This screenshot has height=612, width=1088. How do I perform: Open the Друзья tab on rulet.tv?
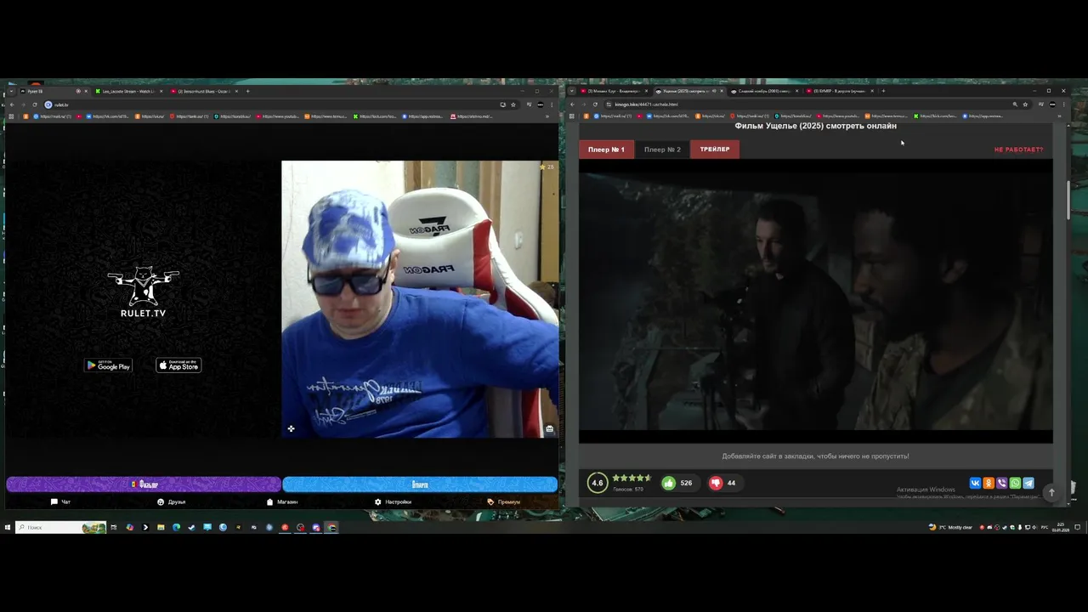click(171, 501)
